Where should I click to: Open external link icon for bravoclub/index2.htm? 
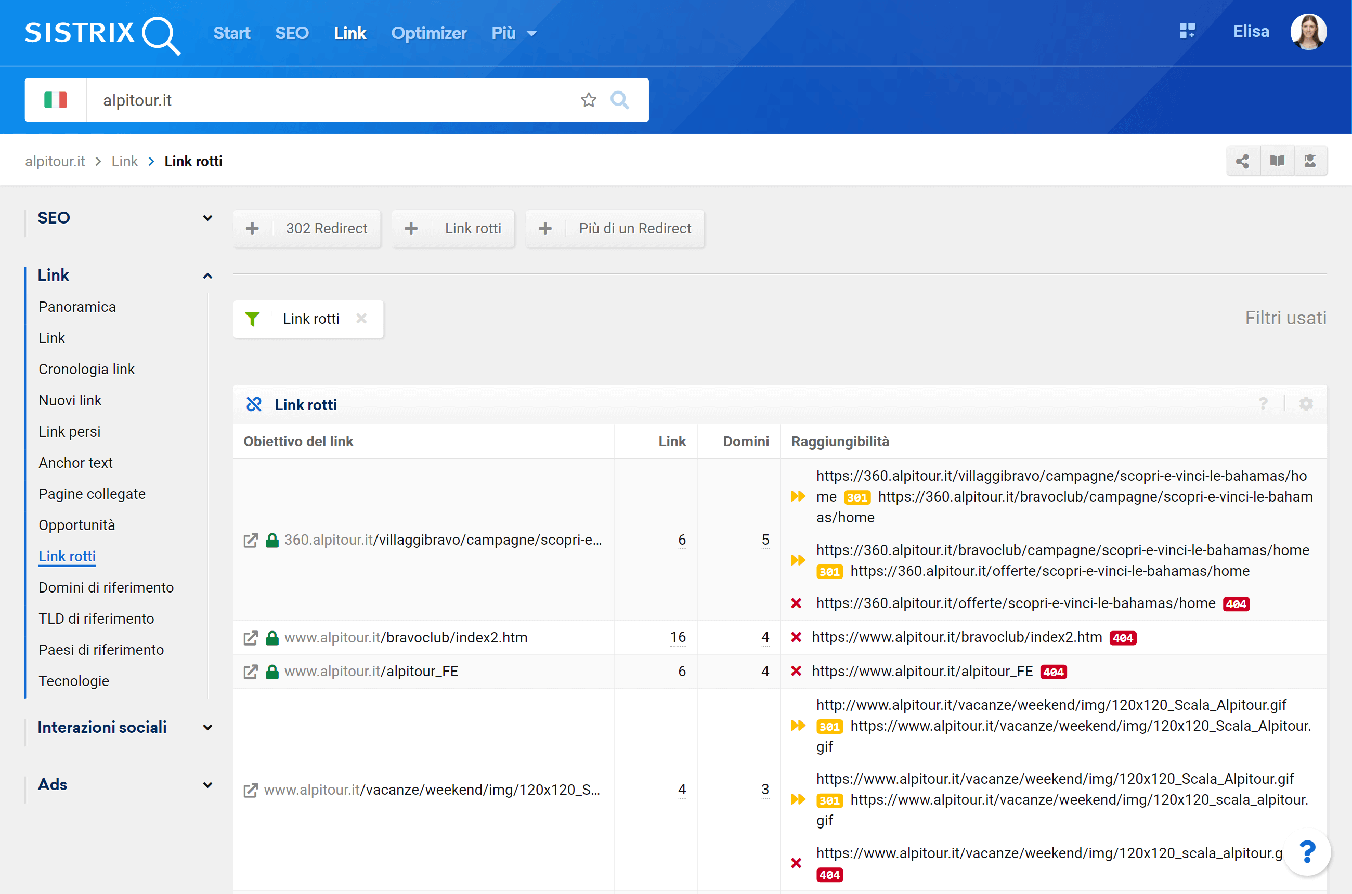251,637
